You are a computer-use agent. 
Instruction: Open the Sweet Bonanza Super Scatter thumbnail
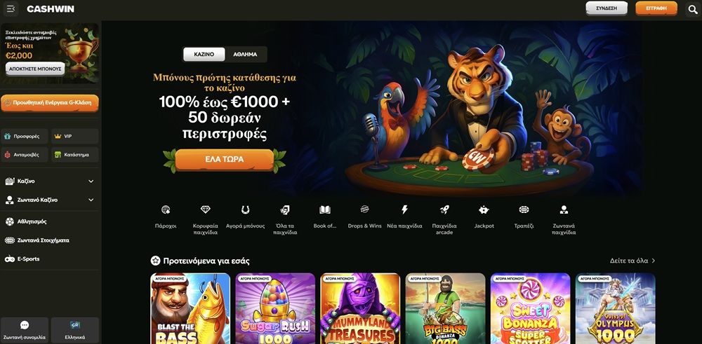(530, 308)
